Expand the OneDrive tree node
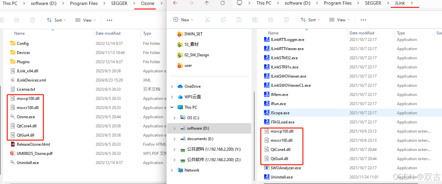The image size is (442, 184). tap(172, 86)
